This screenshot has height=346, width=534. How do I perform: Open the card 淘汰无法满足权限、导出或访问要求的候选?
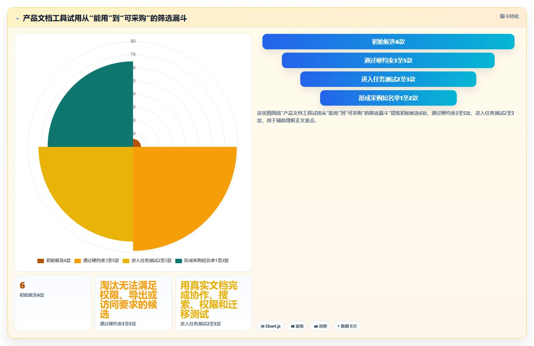[x=133, y=303]
